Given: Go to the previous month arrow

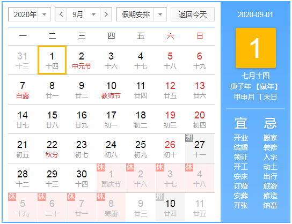Looking at the screenshot, I should pyautogui.click(x=61, y=14).
